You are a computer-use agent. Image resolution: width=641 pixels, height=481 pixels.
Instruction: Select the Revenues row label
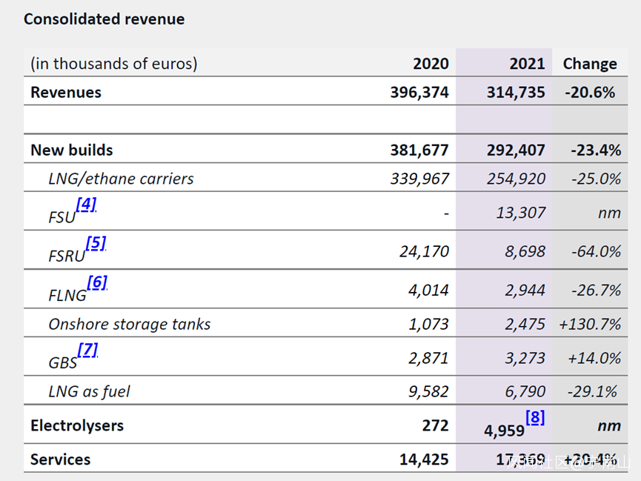click(66, 93)
